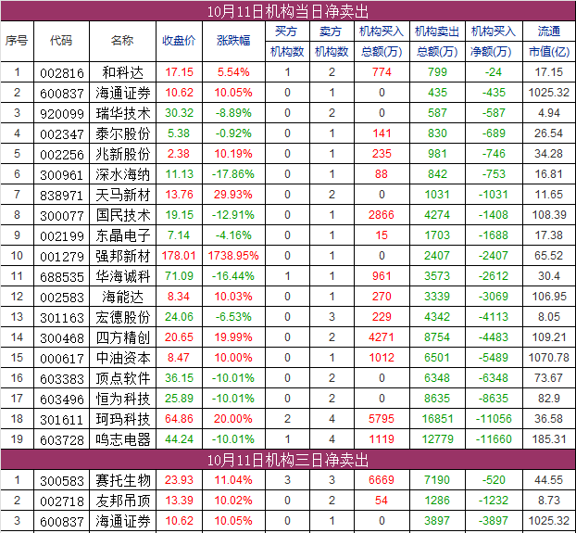Click closing price 178.01

coord(179,256)
